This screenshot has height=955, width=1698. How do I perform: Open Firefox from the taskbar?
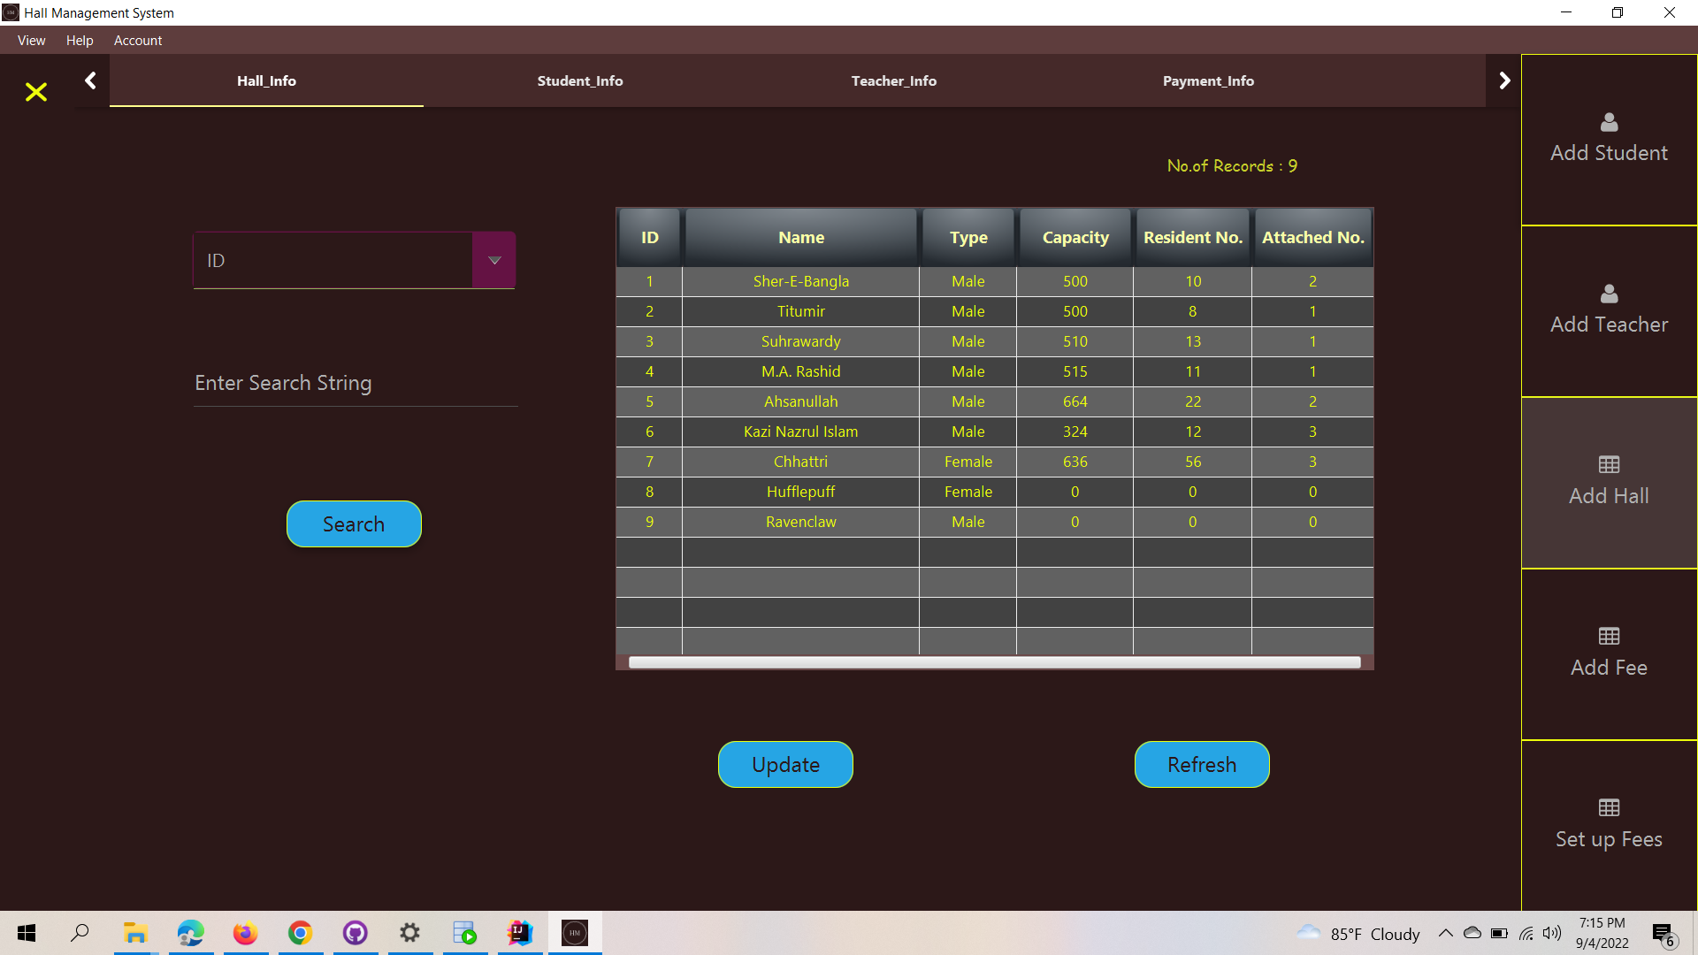245,933
